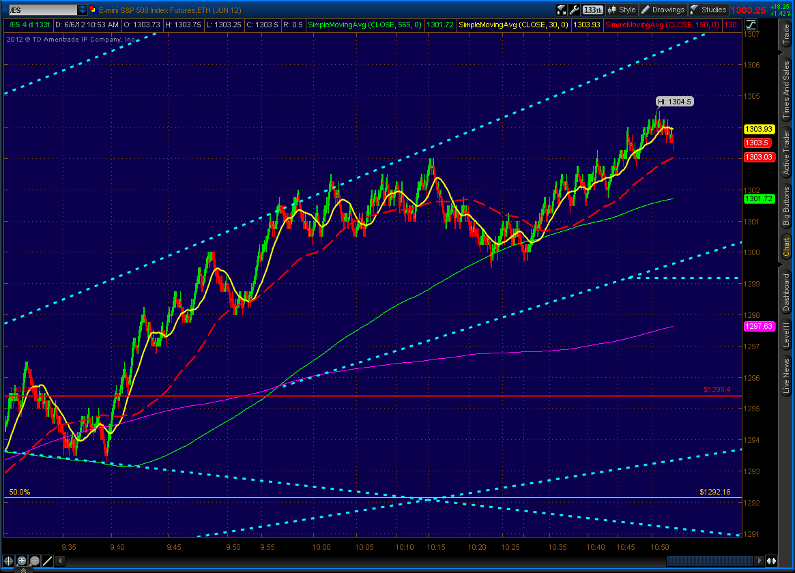Click the 50.0% Fibonacci level label
This screenshot has height=573, width=795.
click(20, 492)
